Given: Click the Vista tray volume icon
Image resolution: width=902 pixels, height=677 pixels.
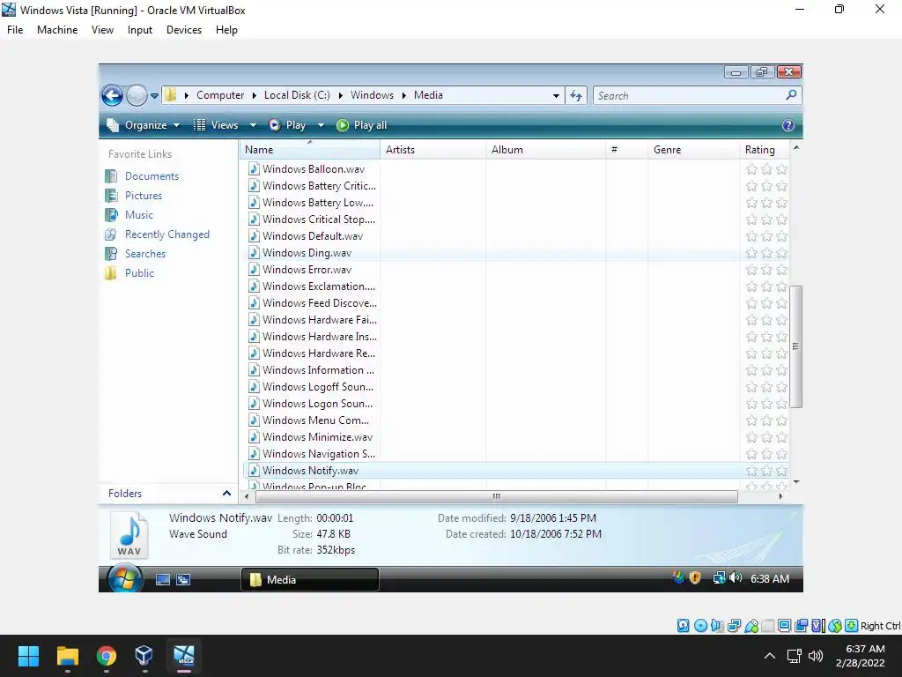Looking at the screenshot, I should [736, 578].
